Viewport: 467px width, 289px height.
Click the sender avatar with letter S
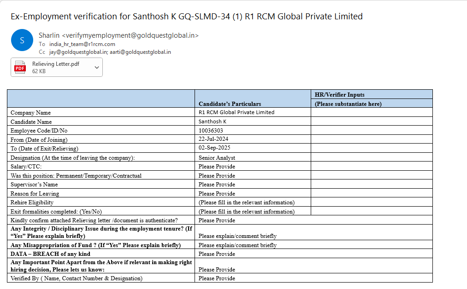[22, 40]
